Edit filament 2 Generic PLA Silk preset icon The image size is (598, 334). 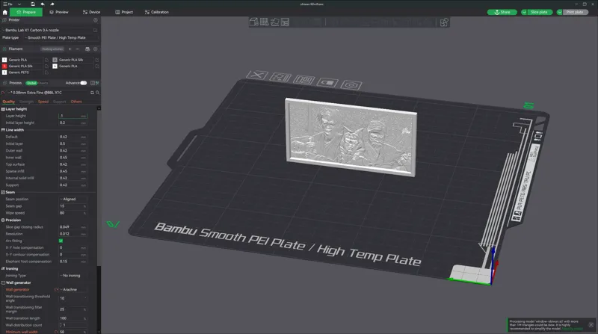pos(97,60)
